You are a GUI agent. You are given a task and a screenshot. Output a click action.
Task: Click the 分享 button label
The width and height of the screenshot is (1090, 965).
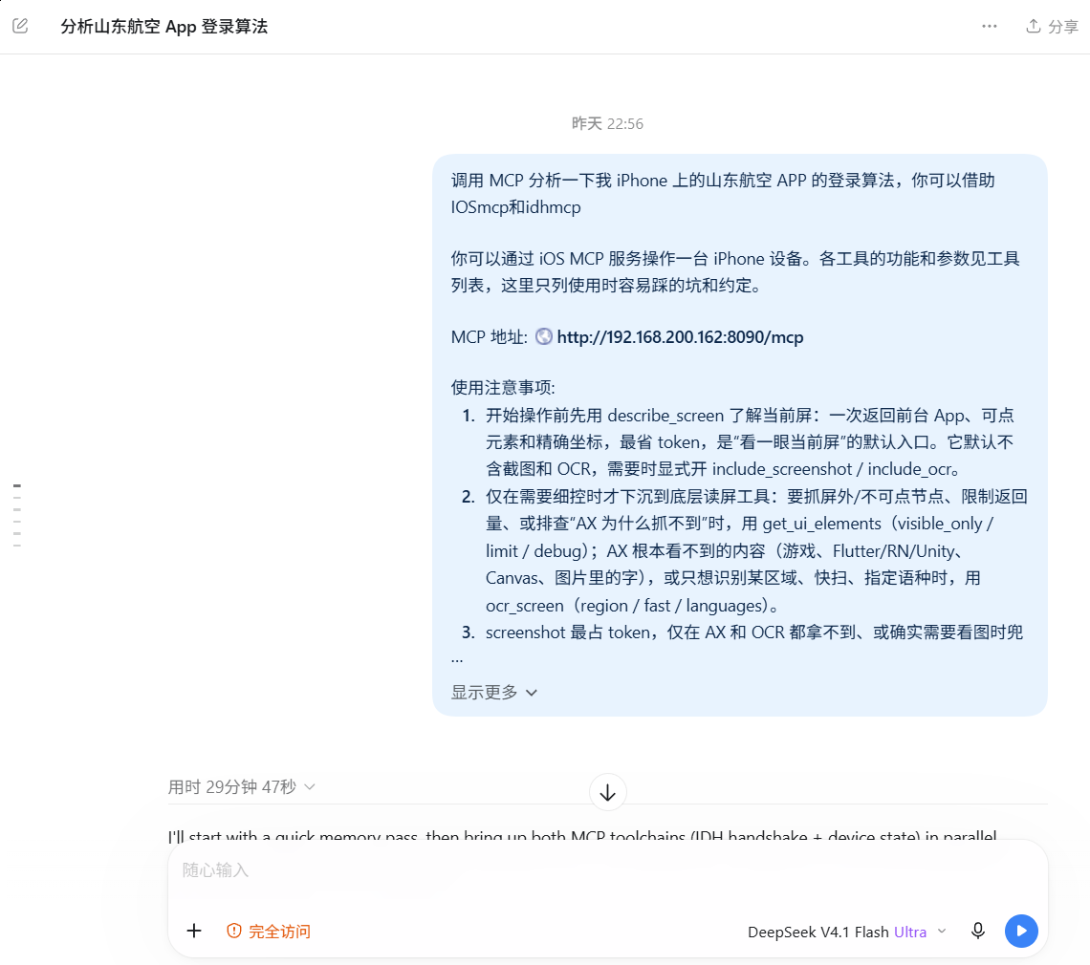[x=1063, y=27]
